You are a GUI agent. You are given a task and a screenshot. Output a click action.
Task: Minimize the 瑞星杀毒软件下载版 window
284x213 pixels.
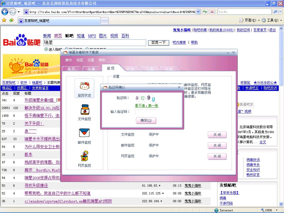[x=228, y=52]
